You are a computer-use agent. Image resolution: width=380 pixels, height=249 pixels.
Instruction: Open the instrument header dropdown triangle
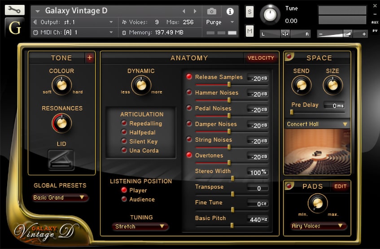pos(38,11)
